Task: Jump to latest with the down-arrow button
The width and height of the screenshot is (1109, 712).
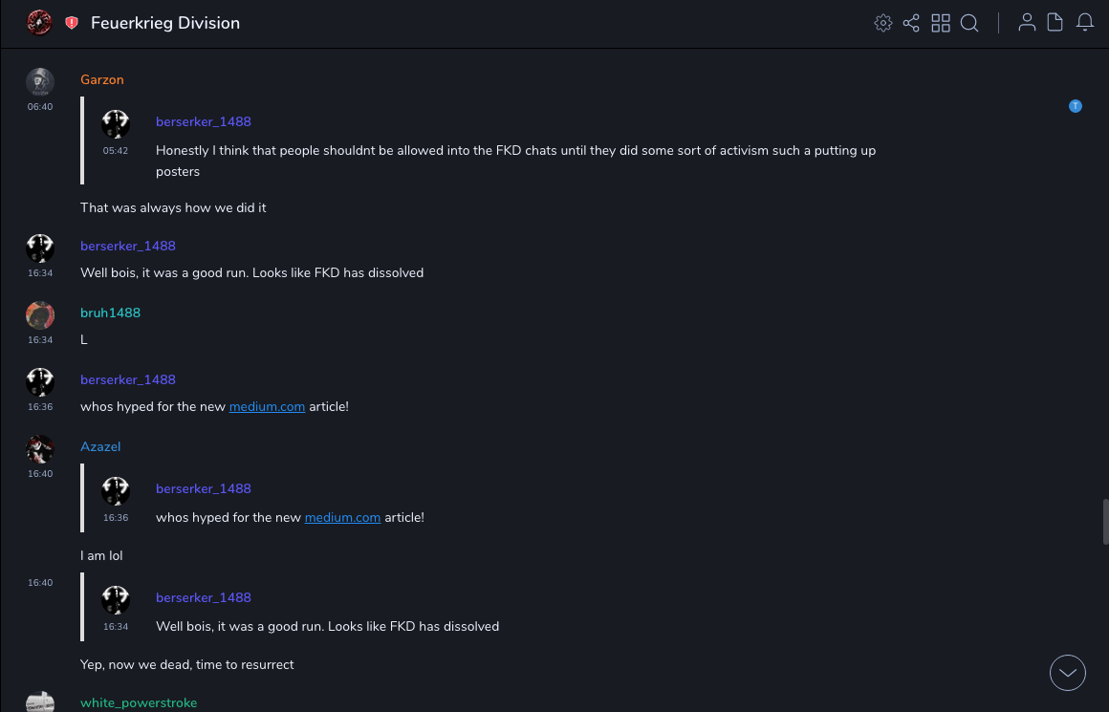Action: (x=1068, y=673)
